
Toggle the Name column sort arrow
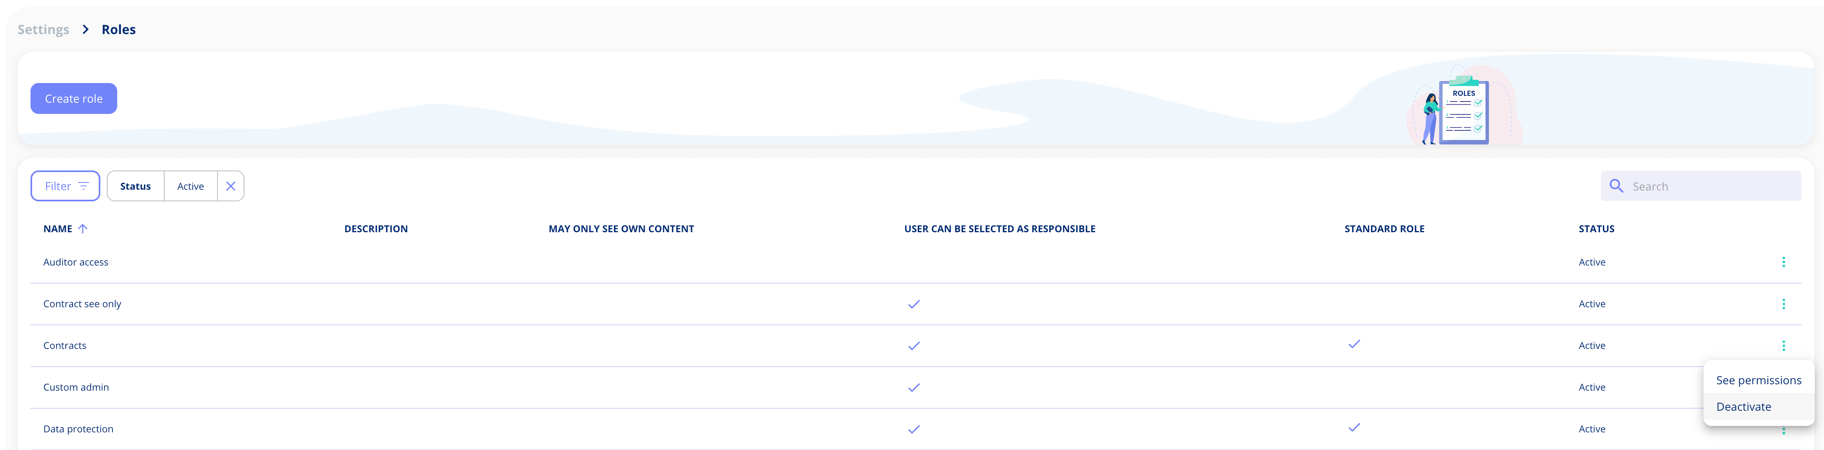(x=83, y=229)
